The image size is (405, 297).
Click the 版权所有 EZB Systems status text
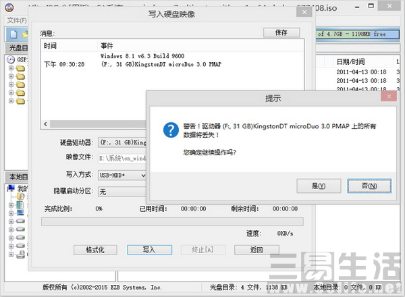pos(102,287)
